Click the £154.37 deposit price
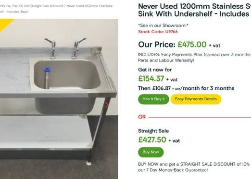The width and height of the screenshot is (251, 179). coord(151,79)
